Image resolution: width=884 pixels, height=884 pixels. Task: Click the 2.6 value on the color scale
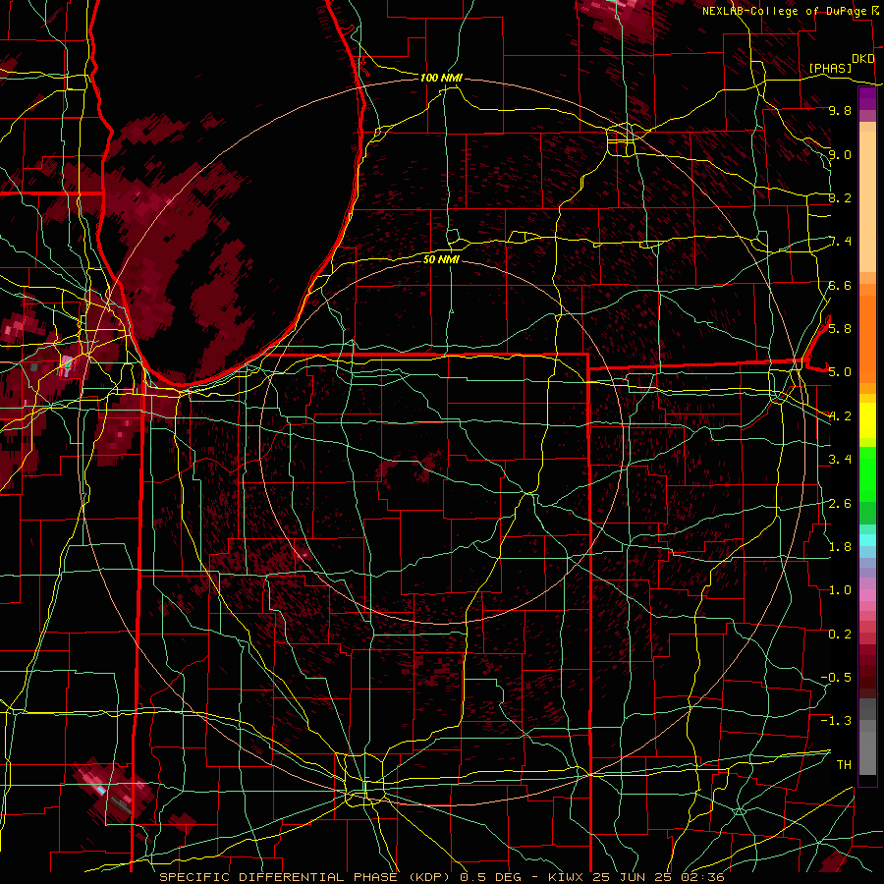click(x=840, y=504)
